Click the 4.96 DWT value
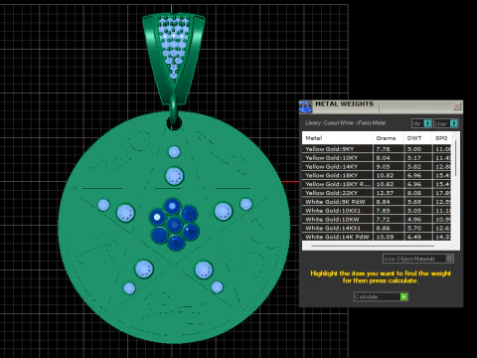477x358 pixels. pos(414,220)
